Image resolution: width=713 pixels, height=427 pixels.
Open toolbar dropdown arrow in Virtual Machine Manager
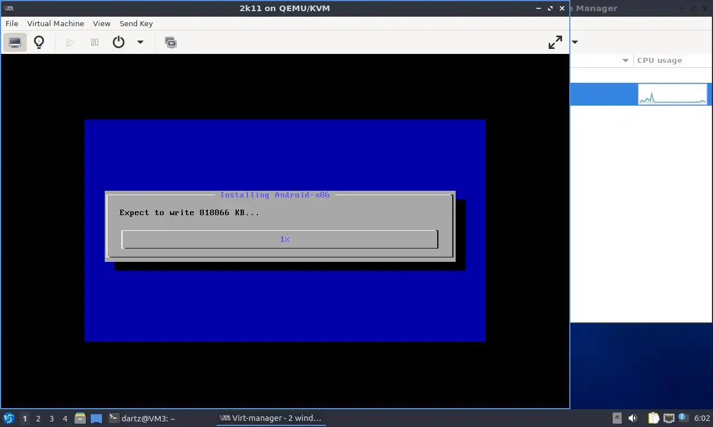(575, 42)
